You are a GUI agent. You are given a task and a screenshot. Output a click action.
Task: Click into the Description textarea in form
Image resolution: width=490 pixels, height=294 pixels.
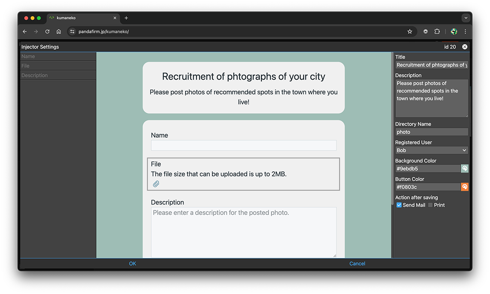(243, 232)
